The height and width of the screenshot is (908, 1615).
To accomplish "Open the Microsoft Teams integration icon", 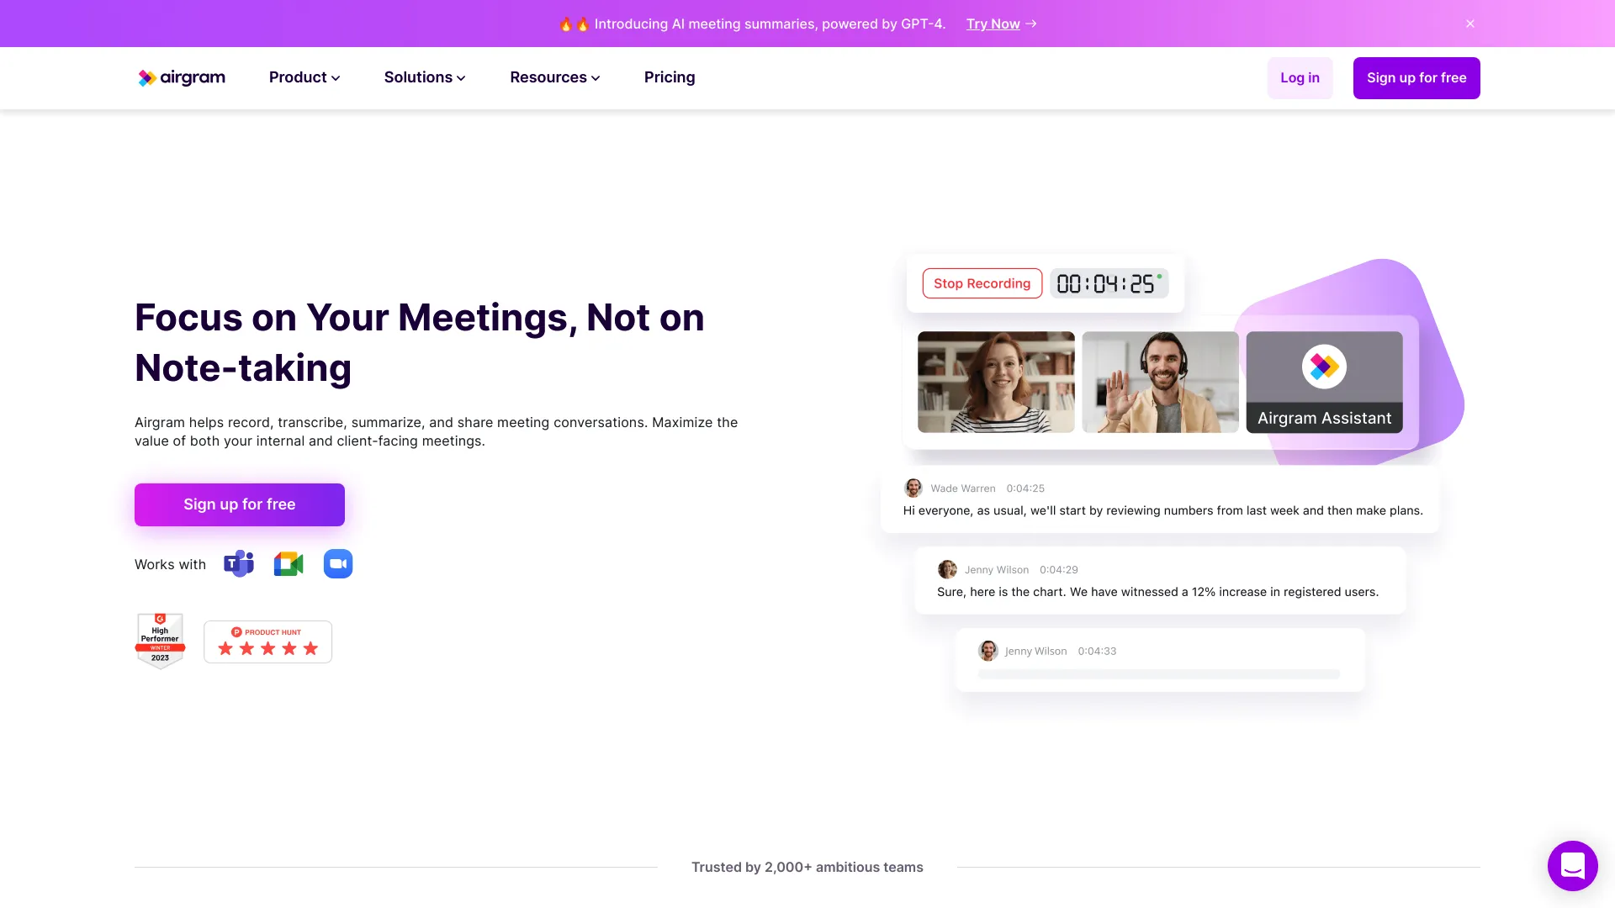I will coord(239,564).
